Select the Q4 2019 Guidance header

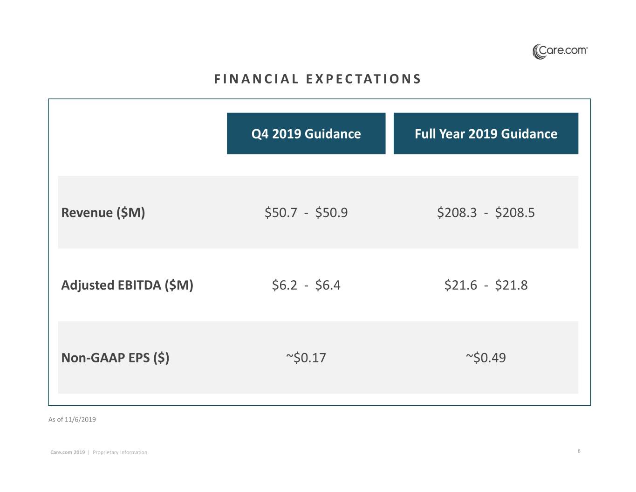click(x=306, y=134)
